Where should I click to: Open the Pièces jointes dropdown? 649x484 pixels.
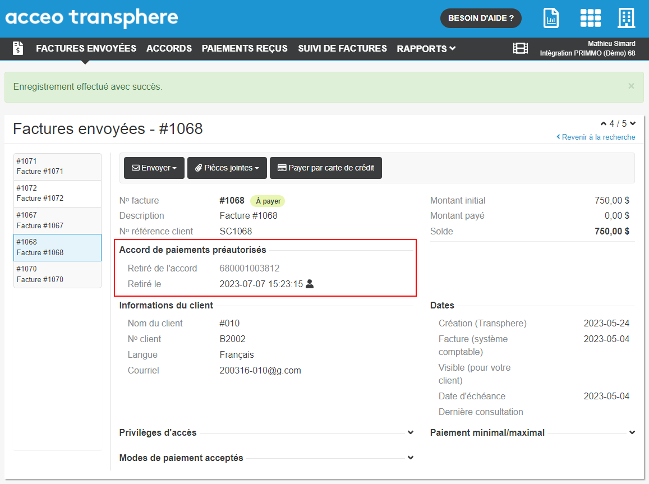click(x=227, y=168)
